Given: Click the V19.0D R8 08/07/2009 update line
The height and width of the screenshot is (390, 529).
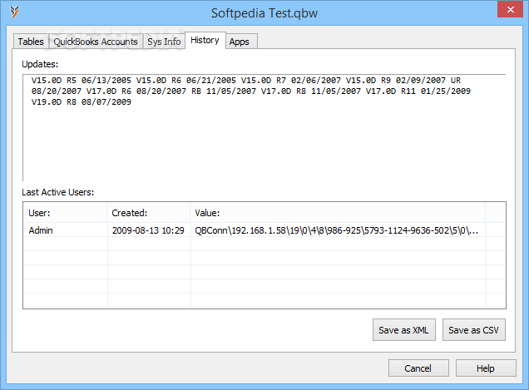Looking at the screenshot, I should coord(82,102).
